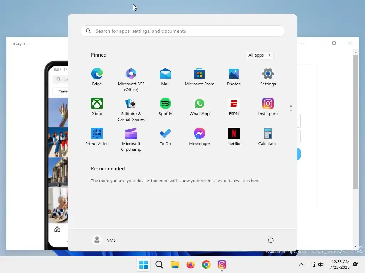The image size is (365, 273).
Task: Open Settings from the Start menu
Action: click(268, 77)
